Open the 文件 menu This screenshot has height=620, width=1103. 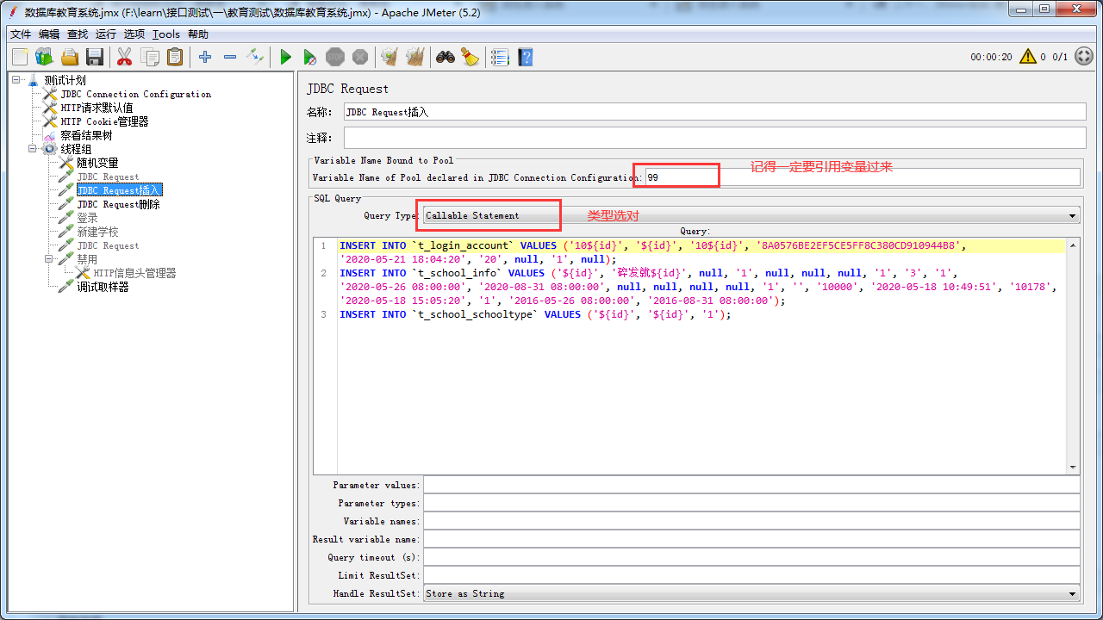point(21,34)
